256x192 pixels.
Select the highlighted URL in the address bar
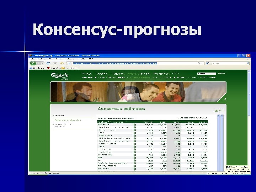point(115,63)
